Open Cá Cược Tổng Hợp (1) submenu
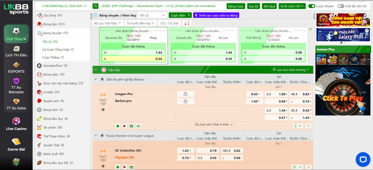The image size is (373, 170). click(58, 49)
